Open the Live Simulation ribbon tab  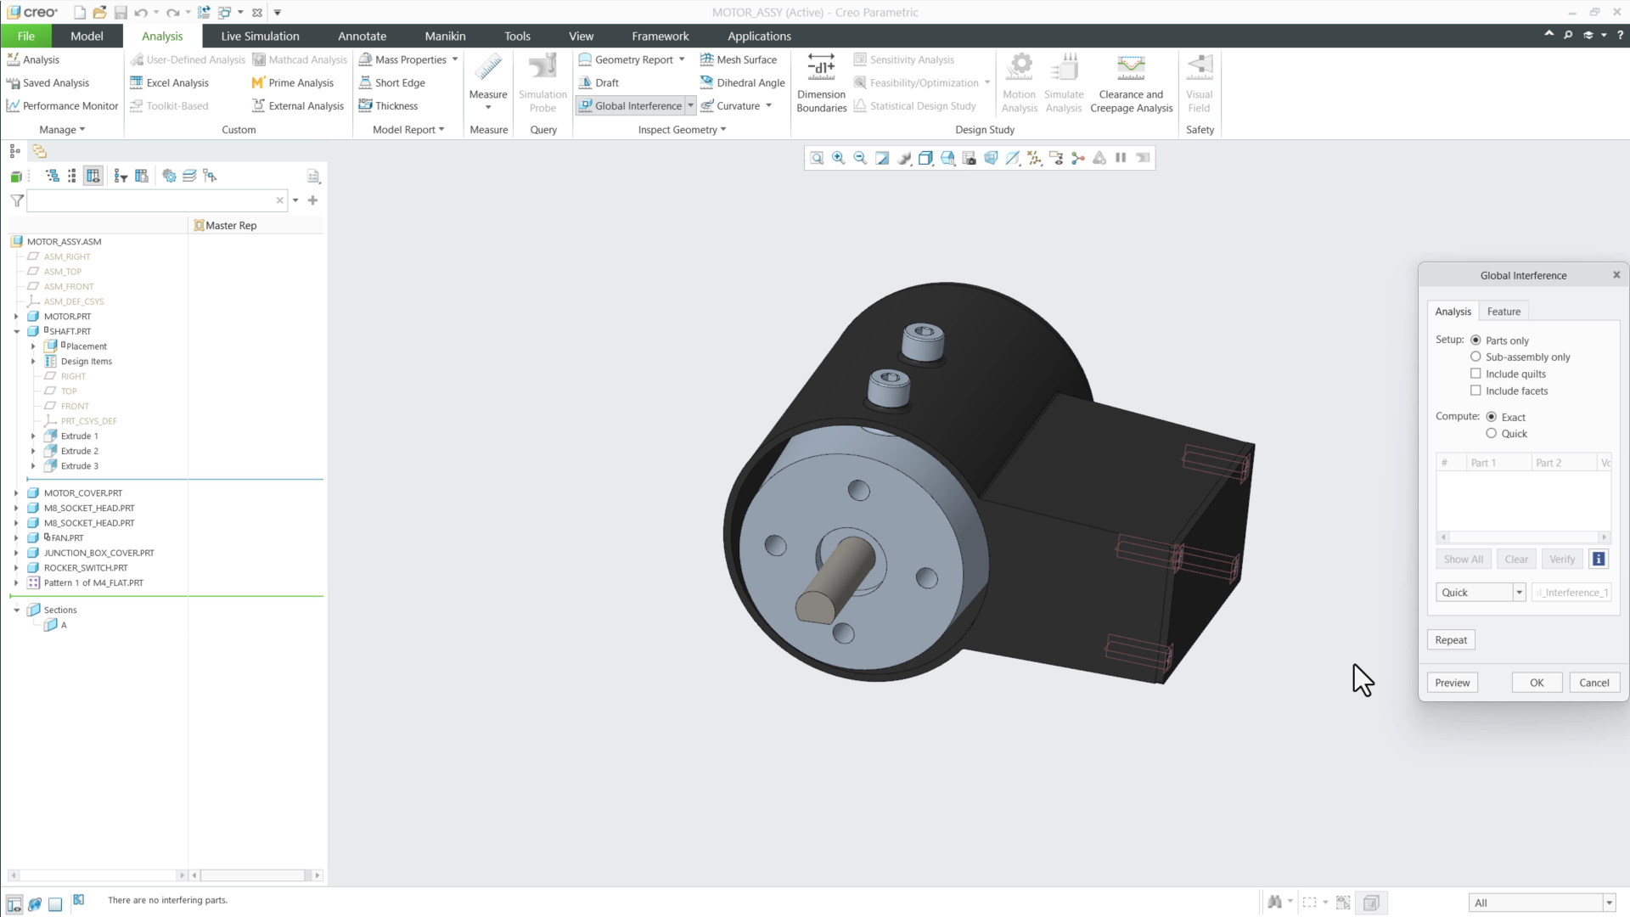[260, 36]
